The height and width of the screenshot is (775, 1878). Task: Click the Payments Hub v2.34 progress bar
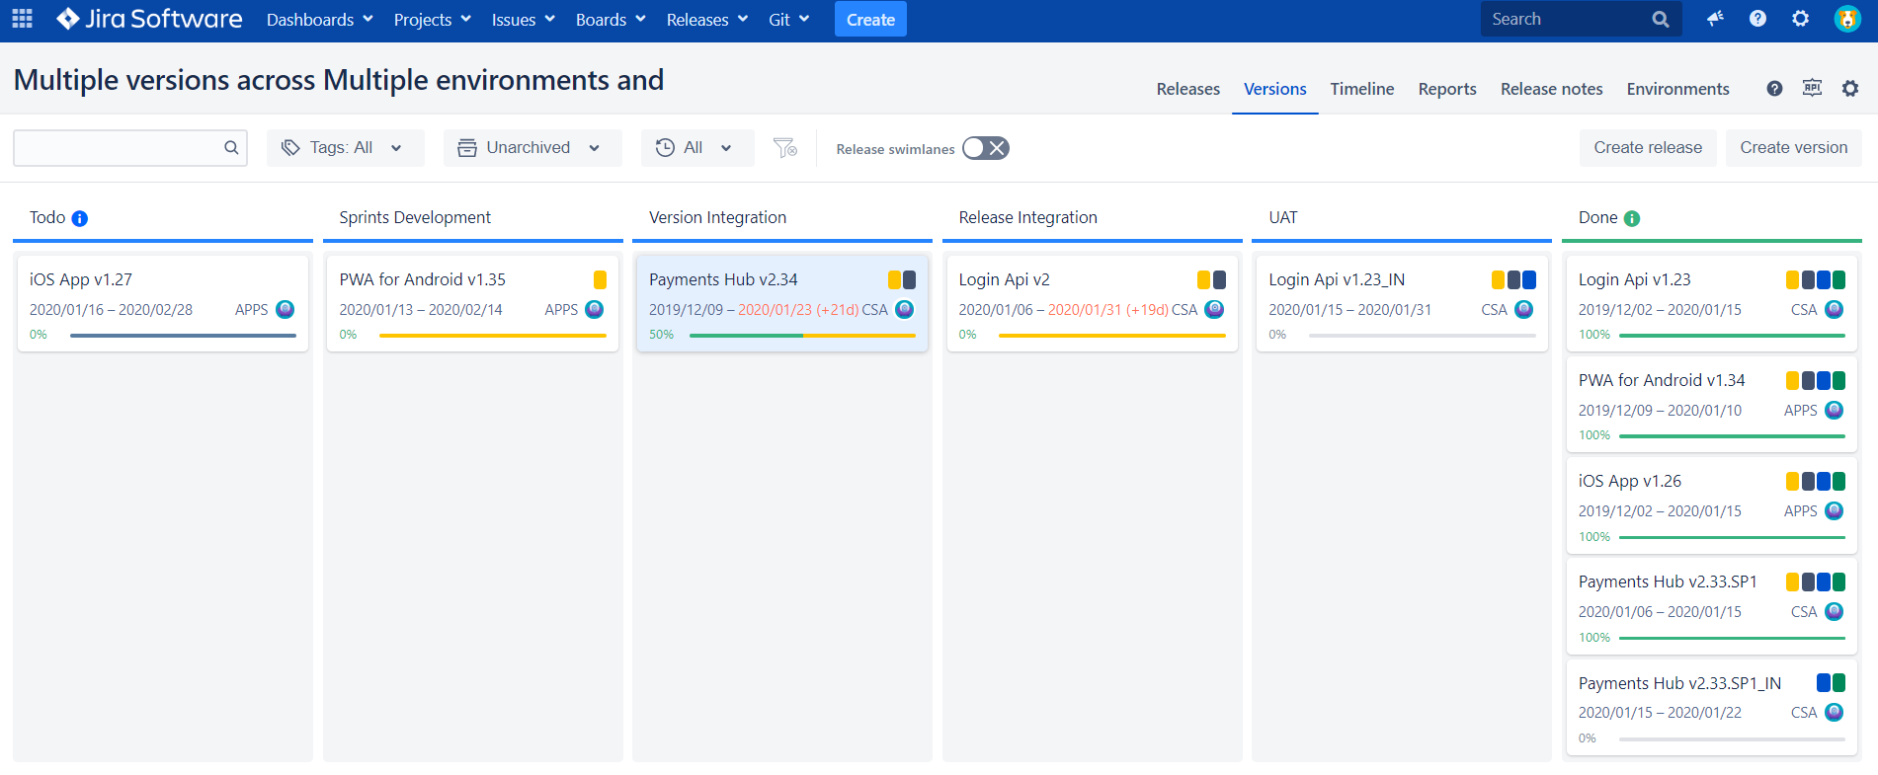(x=802, y=336)
